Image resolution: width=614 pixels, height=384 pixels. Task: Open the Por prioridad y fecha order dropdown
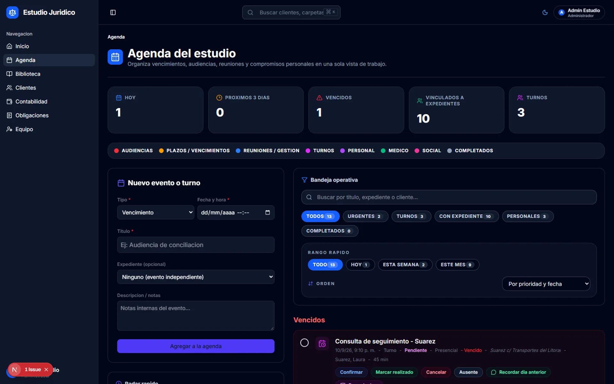546,284
